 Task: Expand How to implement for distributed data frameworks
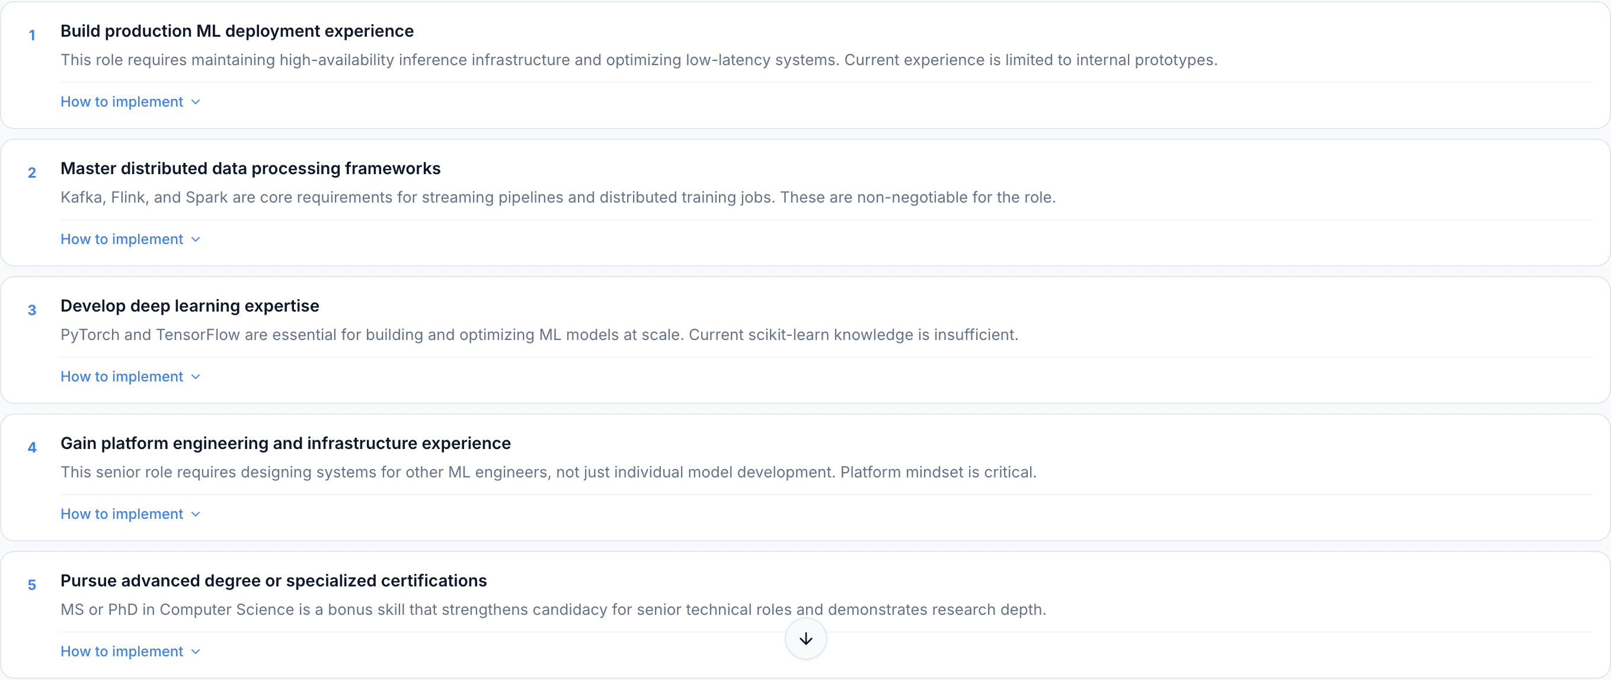point(130,239)
